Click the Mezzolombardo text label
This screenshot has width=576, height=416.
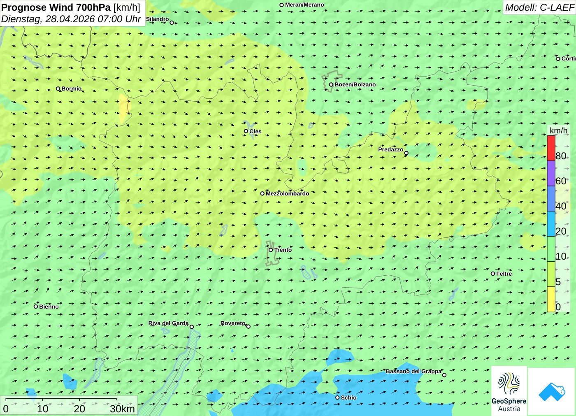tap(287, 193)
